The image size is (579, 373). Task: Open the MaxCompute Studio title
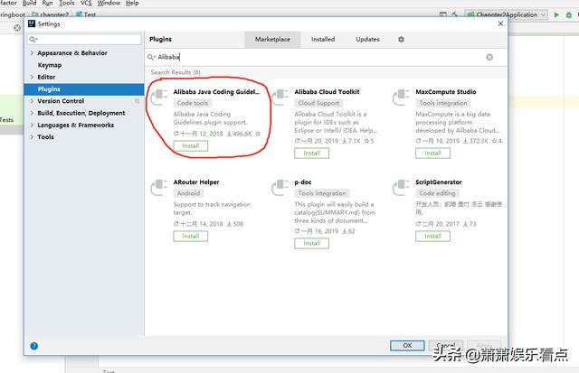pyautogui.click(x=446, y=92)
